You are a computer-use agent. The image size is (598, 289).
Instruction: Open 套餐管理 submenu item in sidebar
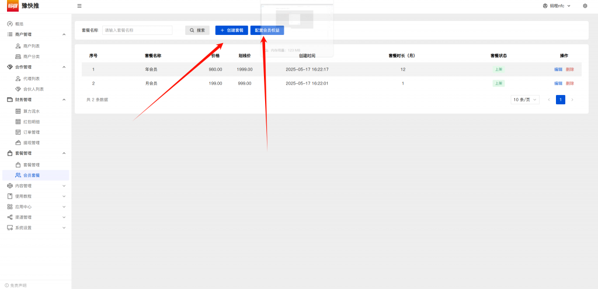32,165
